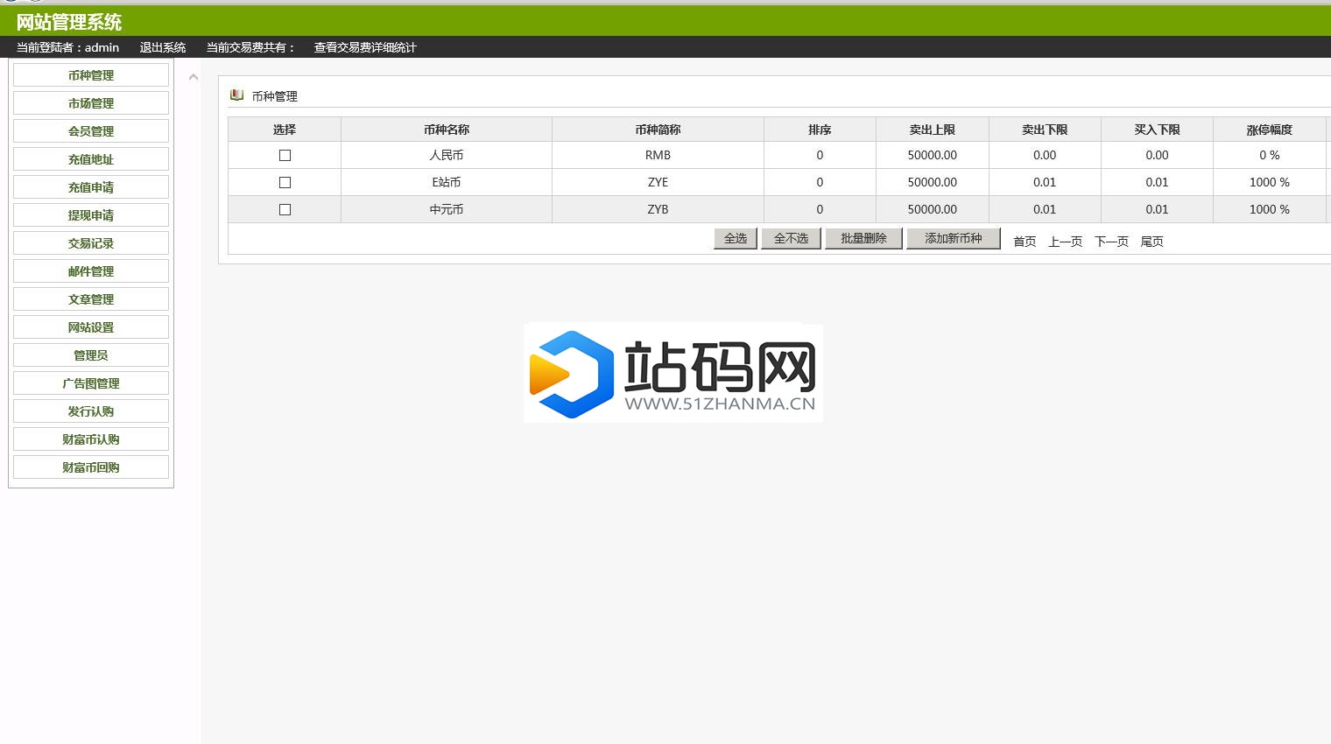Open 文章管理 in the sidebar

coord(91,299)
